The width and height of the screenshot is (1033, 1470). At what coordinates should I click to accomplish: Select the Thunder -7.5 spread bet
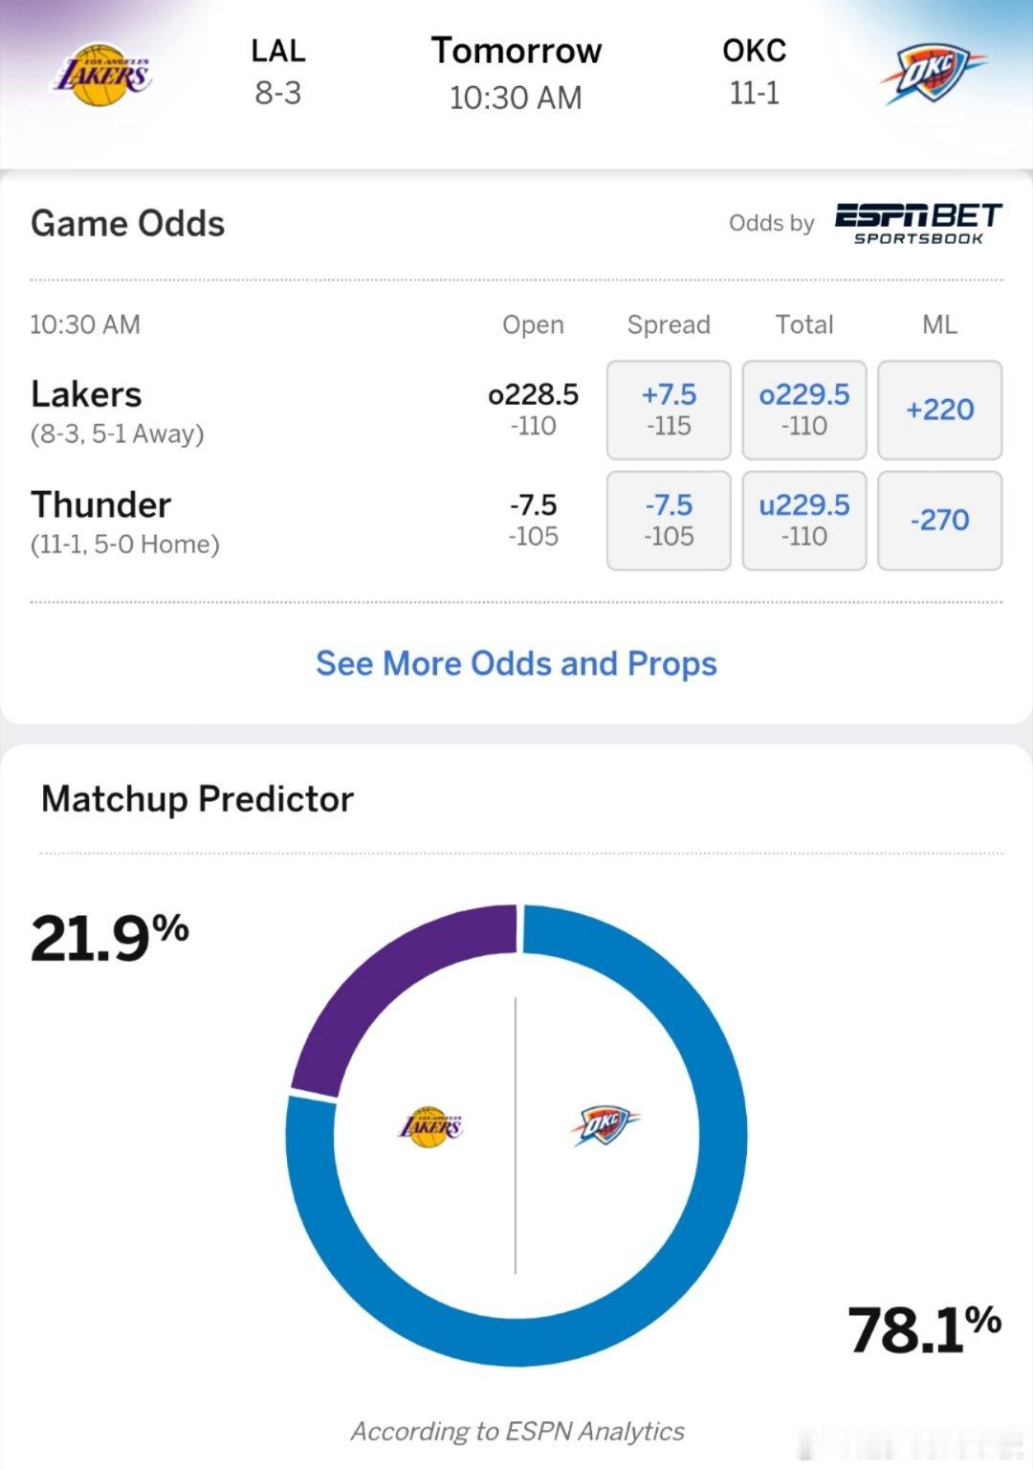point(668,521)
